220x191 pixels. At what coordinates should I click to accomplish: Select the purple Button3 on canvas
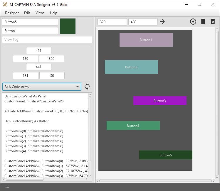[160, 101]
